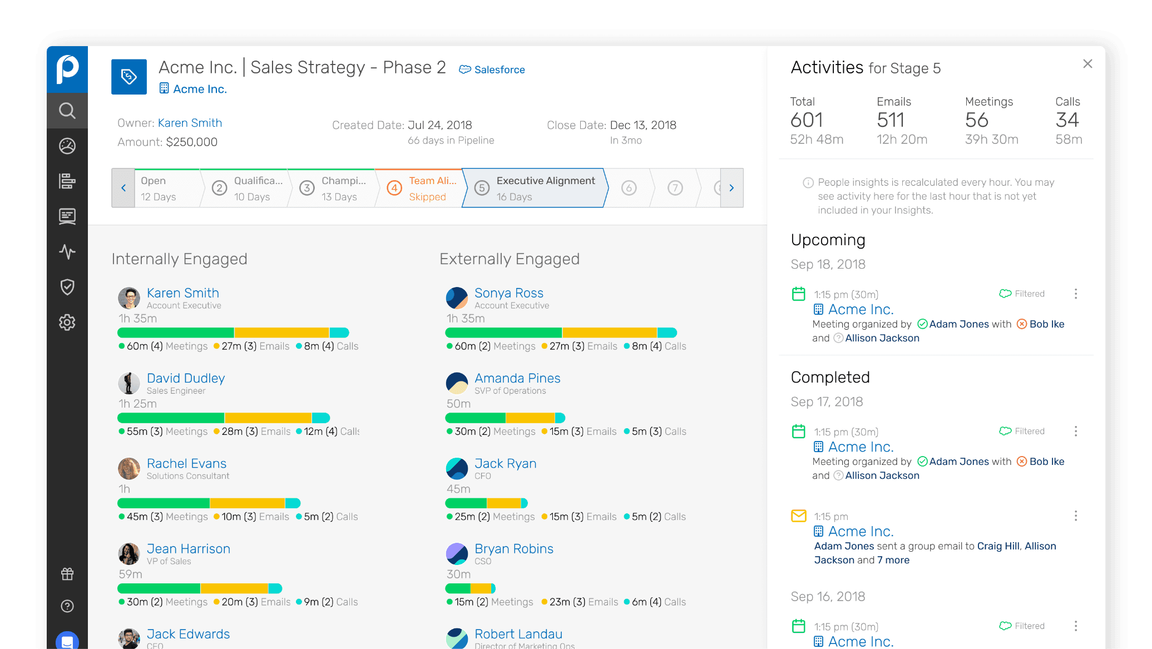Open settings gear in sidebar
Image resolution: width=1152 pixels, height=649 pixels.
(x=67, y=323)
